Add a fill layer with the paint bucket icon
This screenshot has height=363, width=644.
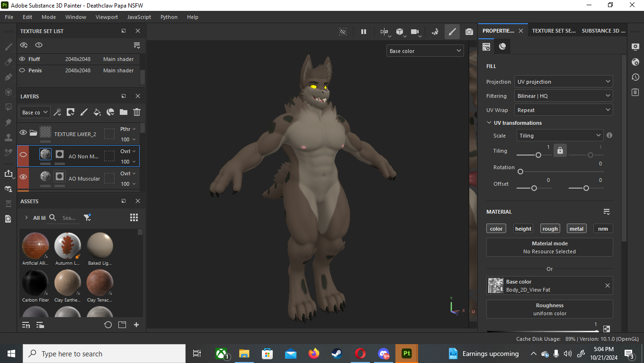coord(97,112)
